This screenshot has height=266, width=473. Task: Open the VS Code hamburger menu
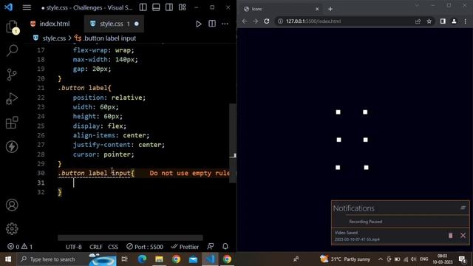point(27,7)
